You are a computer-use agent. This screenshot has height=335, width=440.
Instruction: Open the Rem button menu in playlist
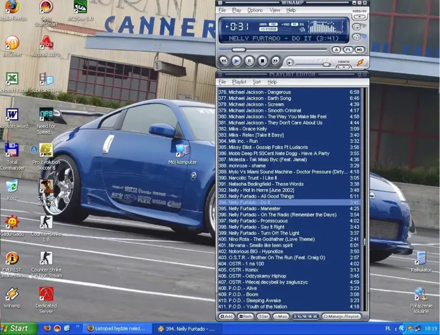tap(246, 316)
